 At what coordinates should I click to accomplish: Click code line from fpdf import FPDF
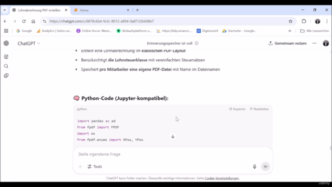pyautogui.click(x=98, y=127)
